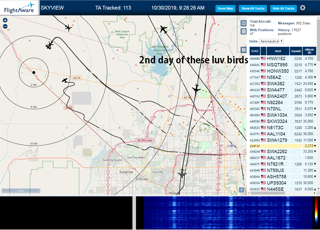Viewport: 320px width, 230px height.
Task: Zoom in with the plus map button
Action: [x=5, y=20]
